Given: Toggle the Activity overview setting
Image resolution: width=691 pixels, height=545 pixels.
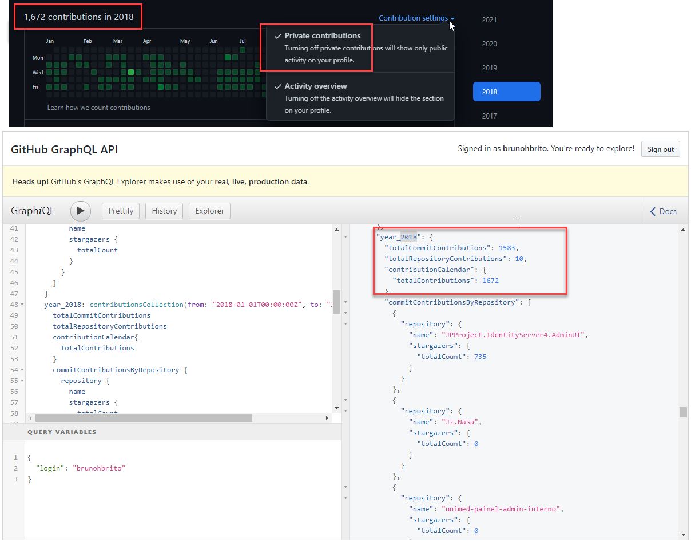Looking at the screenshot, I should pos(317,86).
